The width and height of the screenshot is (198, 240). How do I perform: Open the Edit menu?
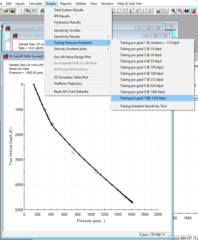tap(9, 4)
